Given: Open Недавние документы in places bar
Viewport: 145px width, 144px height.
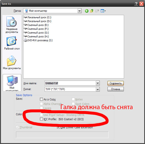Looking at the screenshot, I should 12,25.
